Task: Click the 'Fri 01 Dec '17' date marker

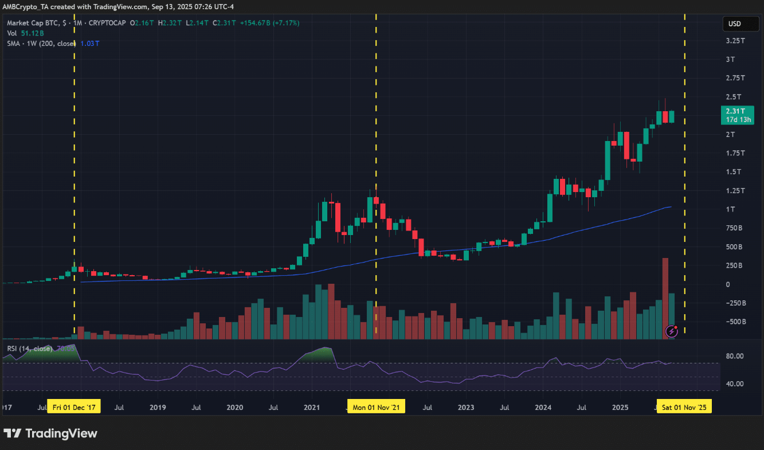Action: point(74,406)
